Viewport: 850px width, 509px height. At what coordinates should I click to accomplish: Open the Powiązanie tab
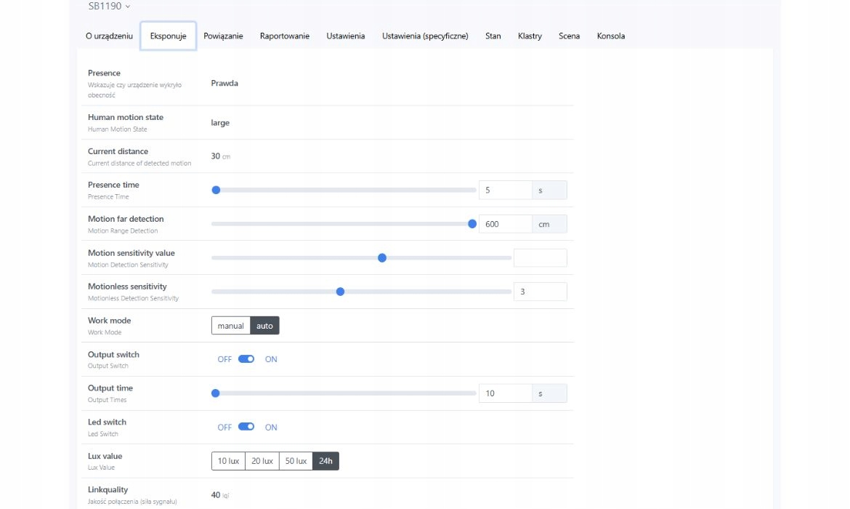click(223, 36)
